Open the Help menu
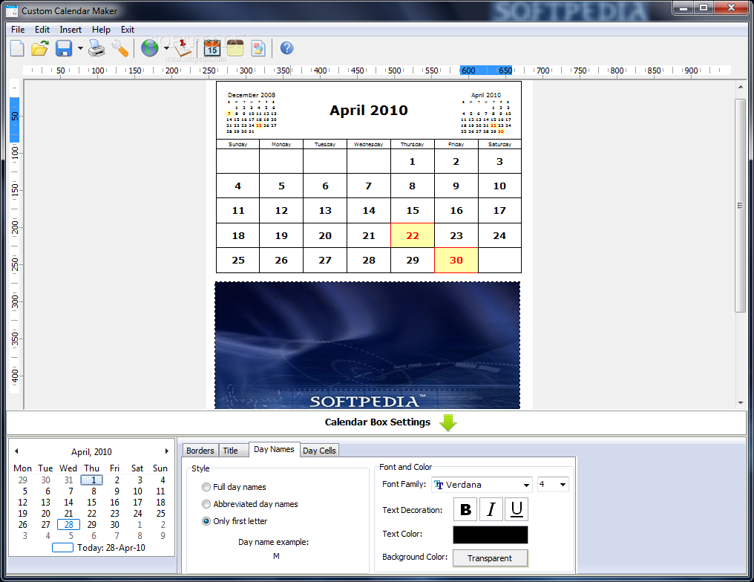The height and width of the screenshot is (582, 754). tap(101, 30)
